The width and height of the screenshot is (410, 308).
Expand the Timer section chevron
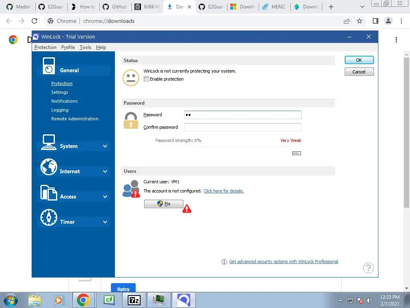[x=105, y=222]
